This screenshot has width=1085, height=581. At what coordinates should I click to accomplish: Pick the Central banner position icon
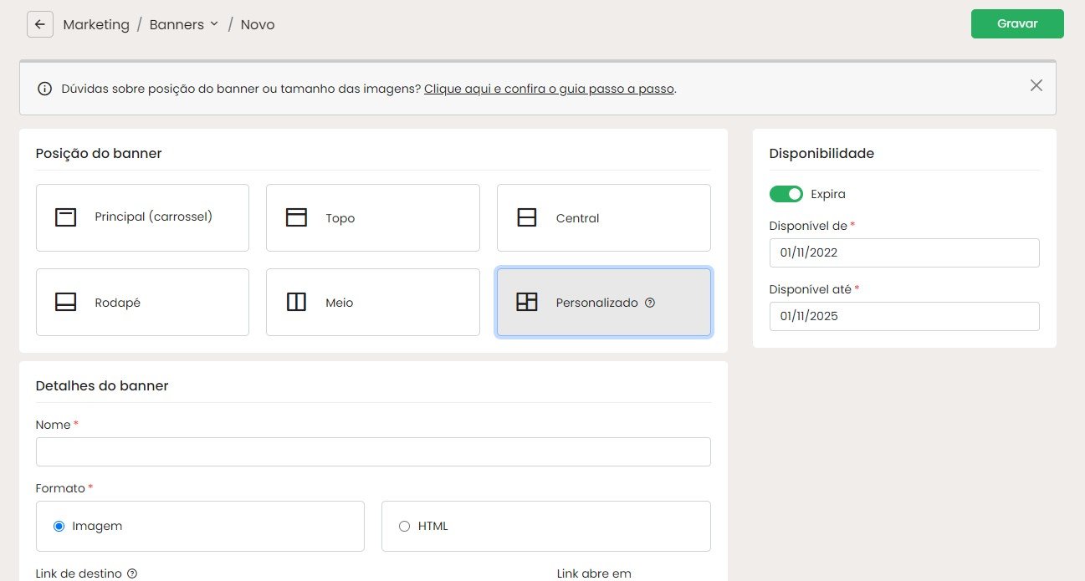[526, 217]
